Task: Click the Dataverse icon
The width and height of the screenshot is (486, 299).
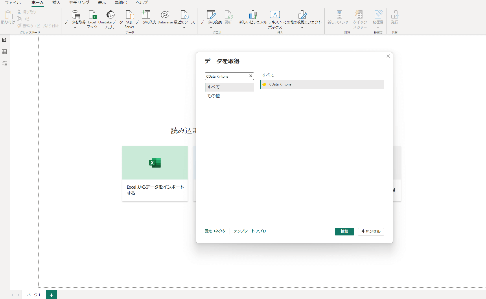Action: [165, 15]
